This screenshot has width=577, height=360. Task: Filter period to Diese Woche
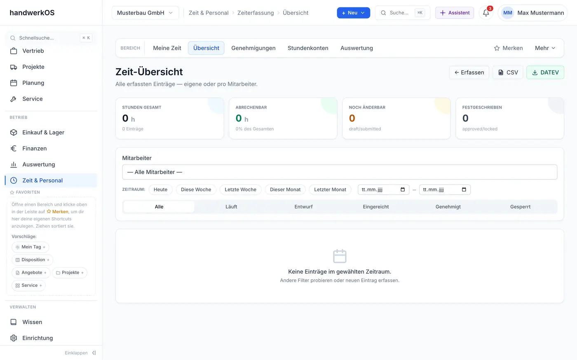[196, 190]
